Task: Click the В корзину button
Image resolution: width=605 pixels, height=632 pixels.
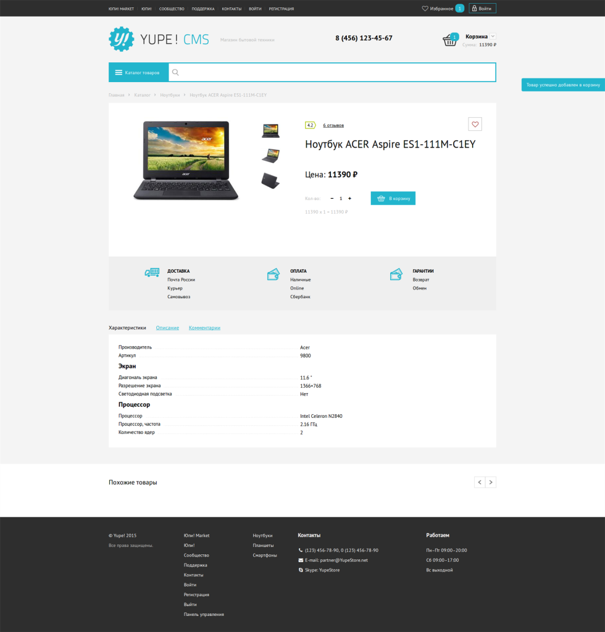Action: tap(393, 198)
